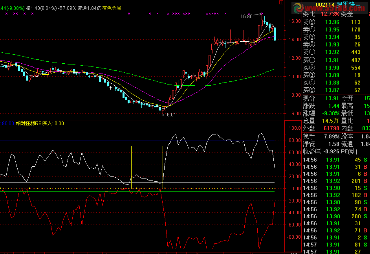Viewport: 370px width, 254px height.
Task: Click stock code 002114 in quote header
Action: (x=325, y=5)
